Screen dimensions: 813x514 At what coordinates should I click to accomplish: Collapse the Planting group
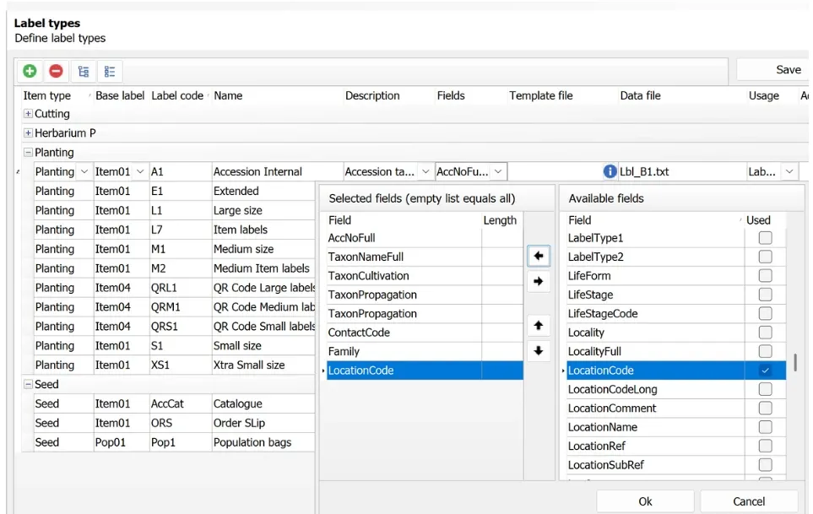coord(28,152)
